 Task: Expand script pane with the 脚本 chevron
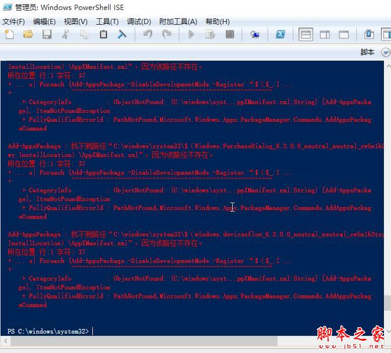[x=386, y=52]
